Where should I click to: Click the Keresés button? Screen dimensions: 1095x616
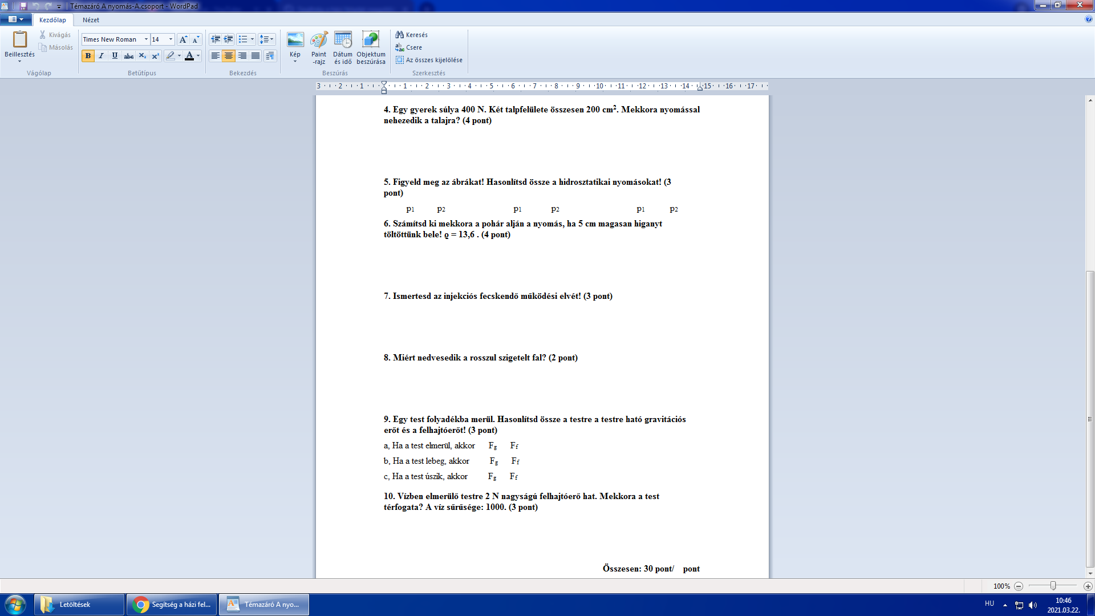coord(412,35)
